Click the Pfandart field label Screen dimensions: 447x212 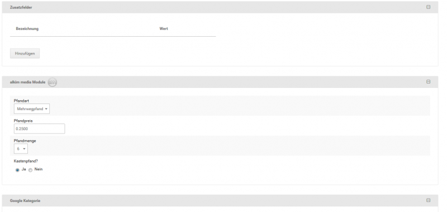21,101
